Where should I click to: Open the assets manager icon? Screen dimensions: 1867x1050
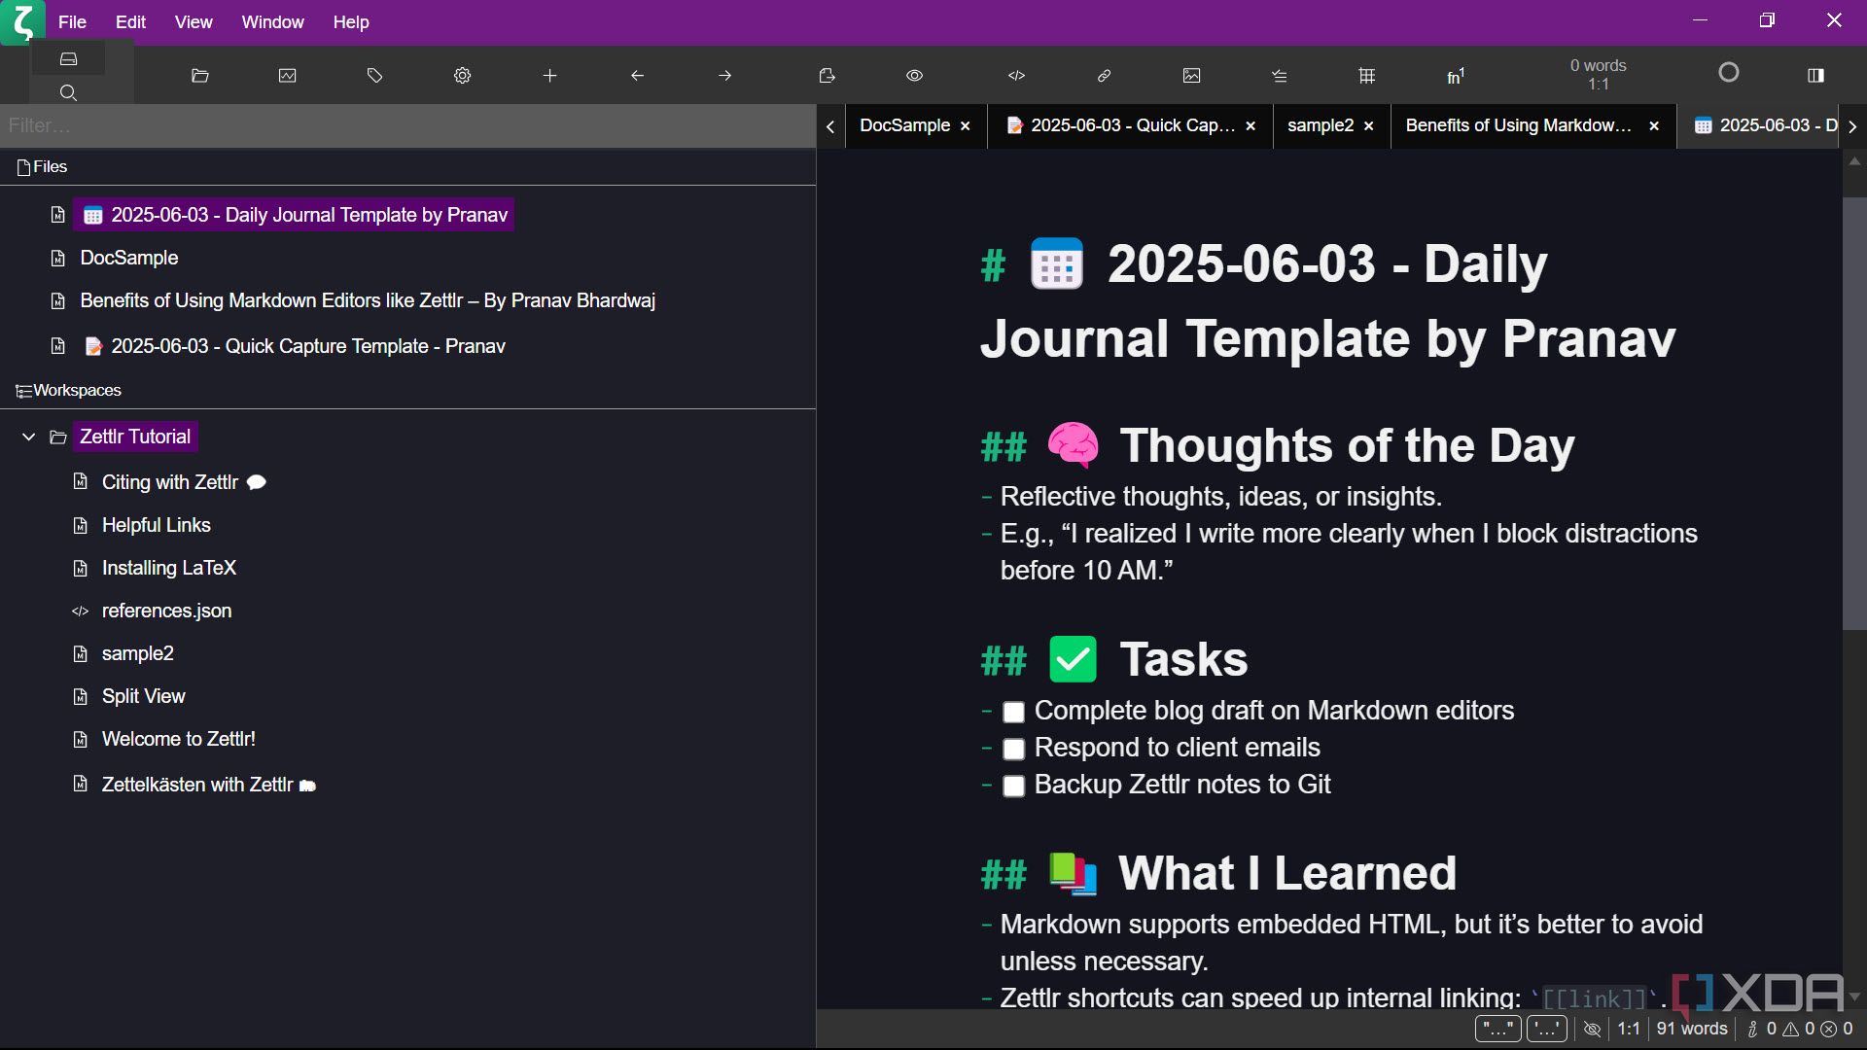288,76
